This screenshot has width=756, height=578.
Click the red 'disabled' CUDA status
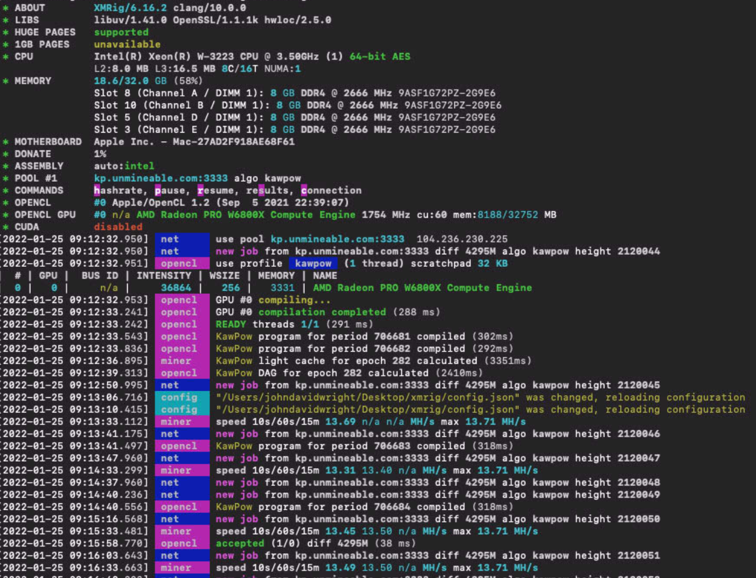(x=118, y=227)
